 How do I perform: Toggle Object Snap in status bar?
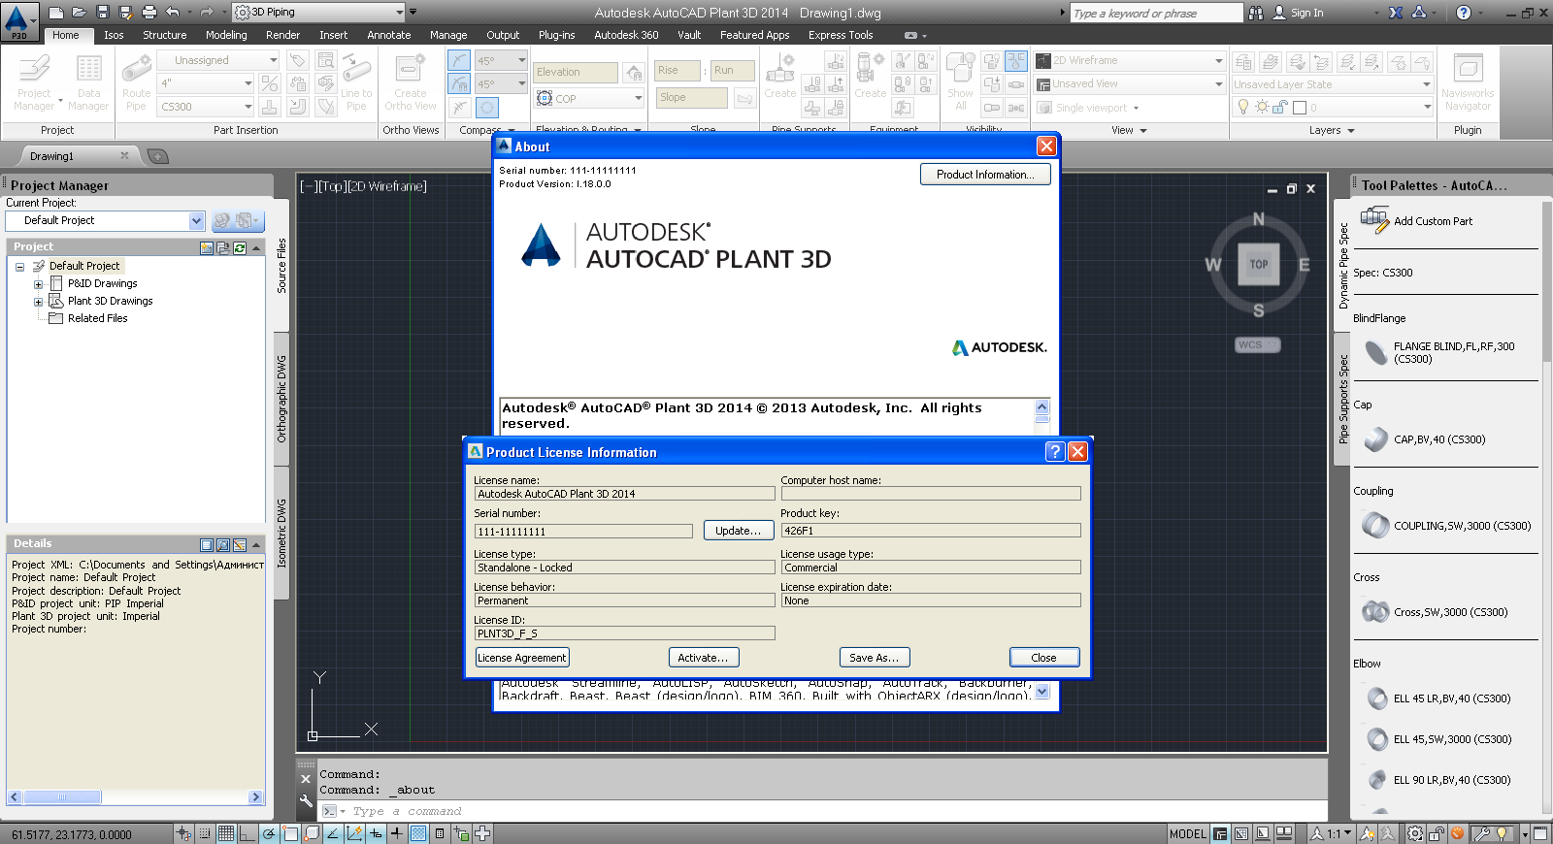coord(290,833)
